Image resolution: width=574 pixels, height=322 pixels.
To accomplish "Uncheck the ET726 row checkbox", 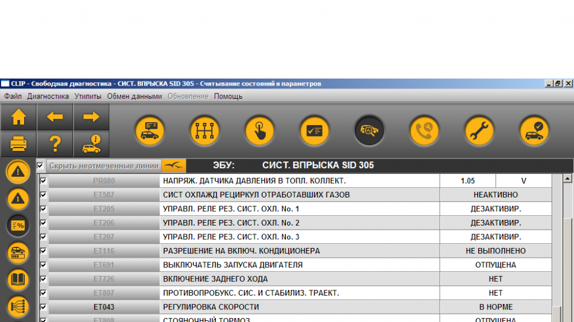I will point(43,279).
